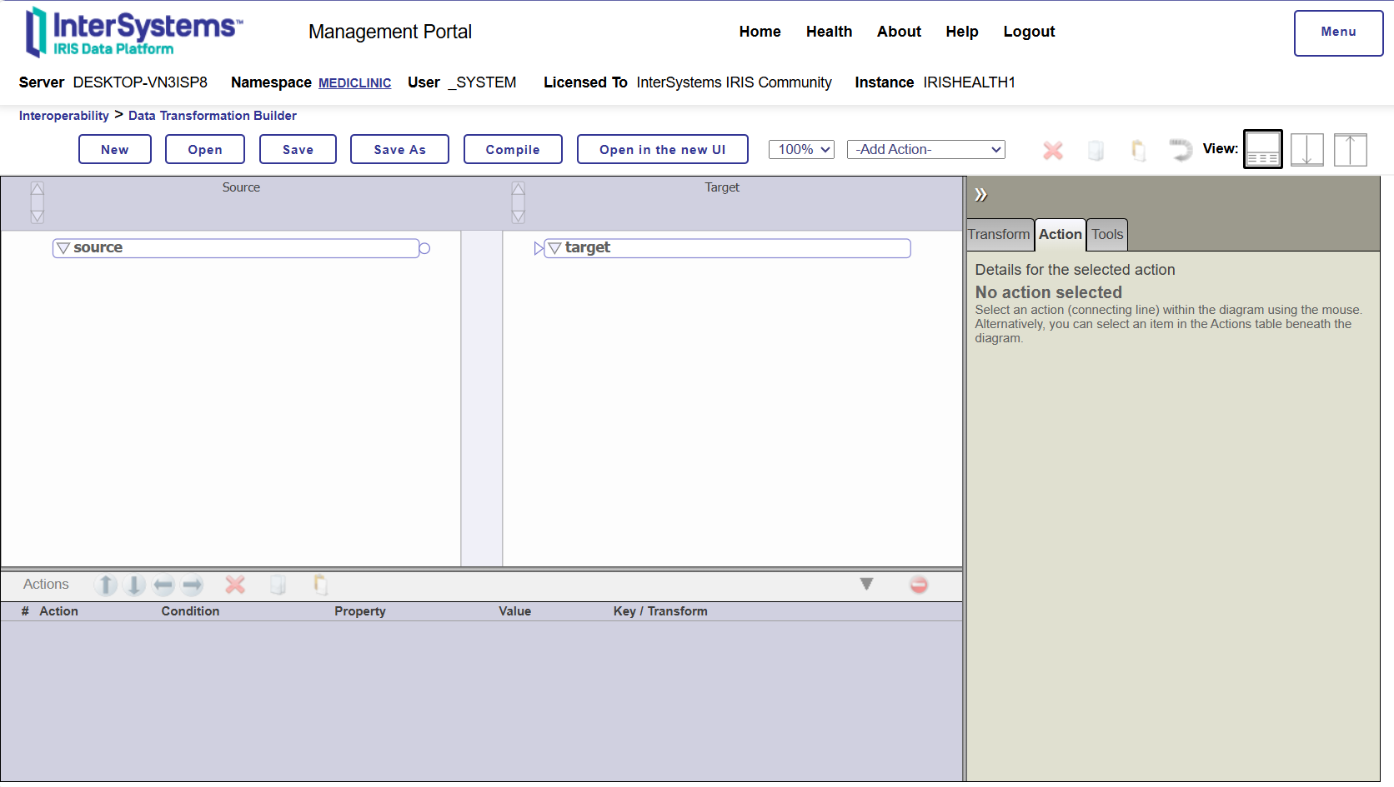Click the Property column header
The width and height of the screenshot is (1394, 787).
[360, 611]
